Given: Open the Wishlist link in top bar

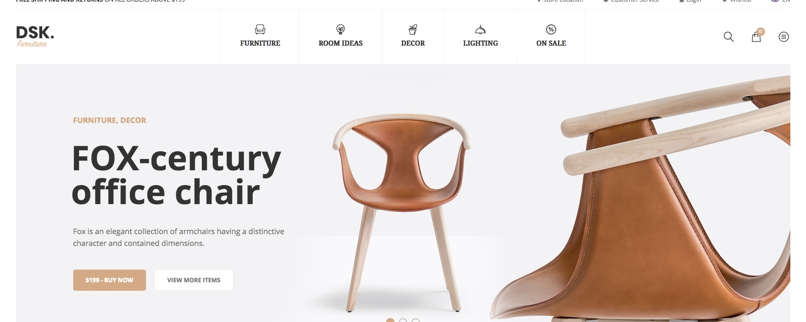Looking at the screenshot, I should tap(737, 1).
